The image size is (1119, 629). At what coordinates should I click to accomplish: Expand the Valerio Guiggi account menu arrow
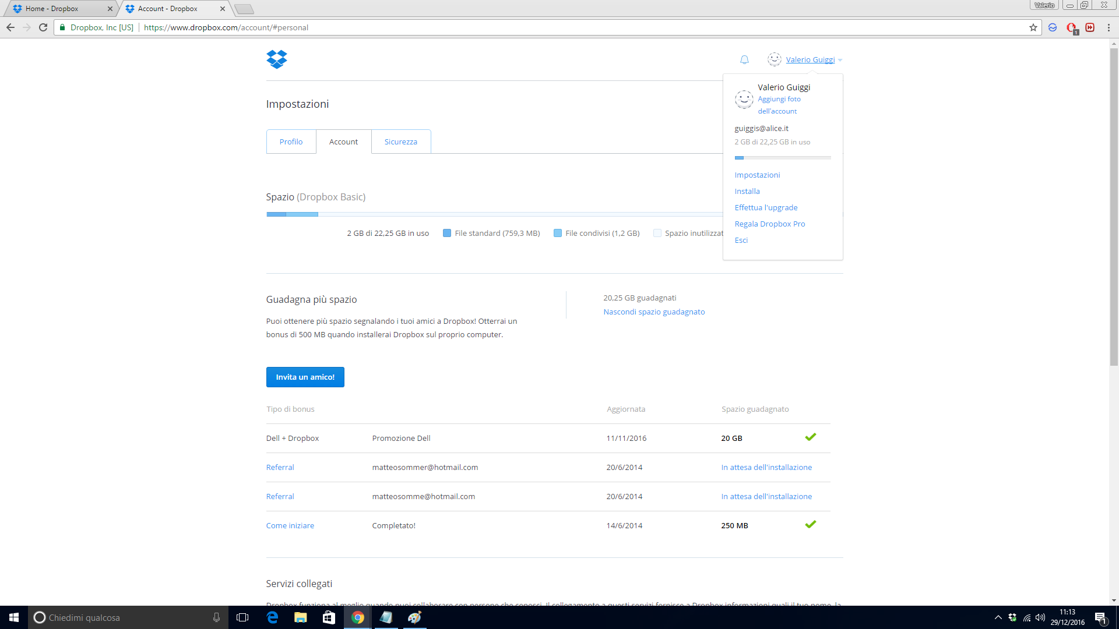pos(840,60)
